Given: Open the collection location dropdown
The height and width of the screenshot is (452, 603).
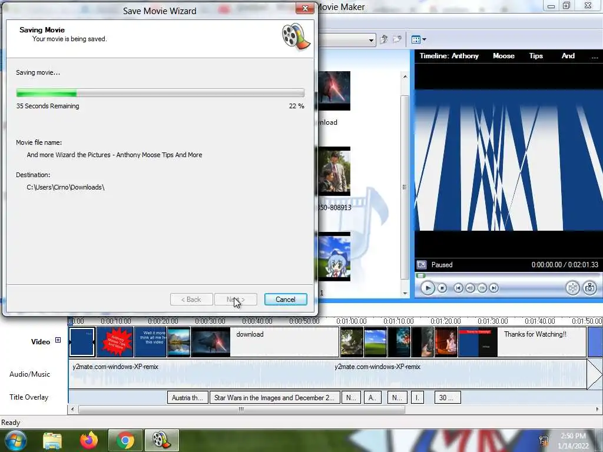Looking at the screenshot, I should point(371,39).
